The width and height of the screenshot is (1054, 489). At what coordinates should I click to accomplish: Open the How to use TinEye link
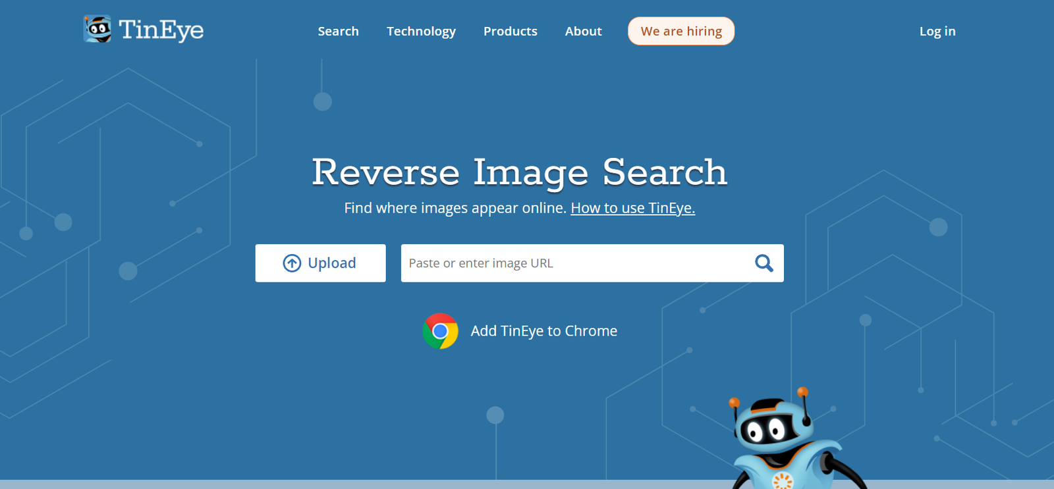(x=633, y=208)
